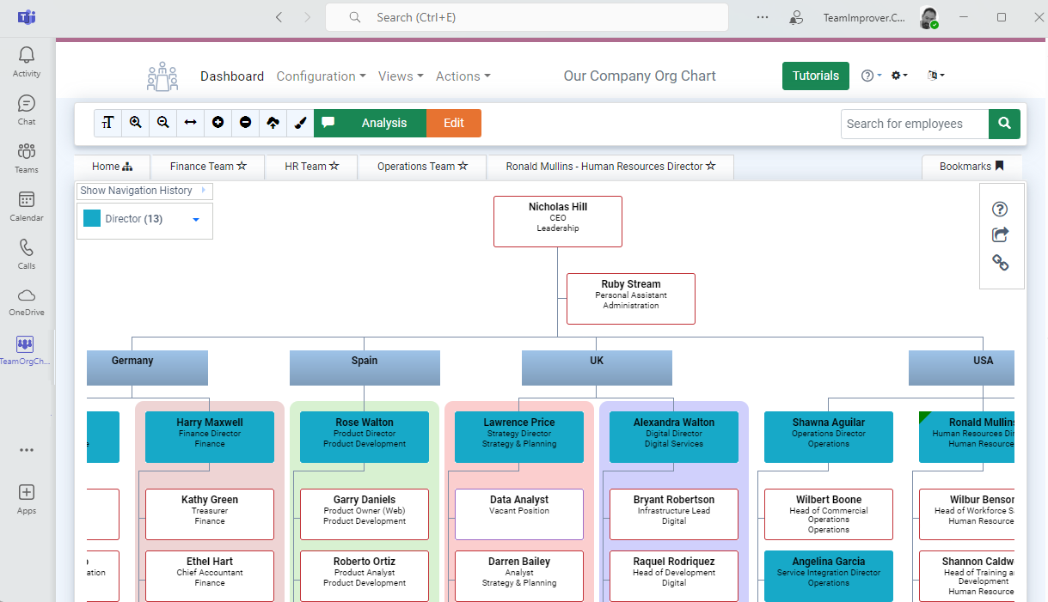Click the text size tool icon
The image size is (1048, 602).
108,123
